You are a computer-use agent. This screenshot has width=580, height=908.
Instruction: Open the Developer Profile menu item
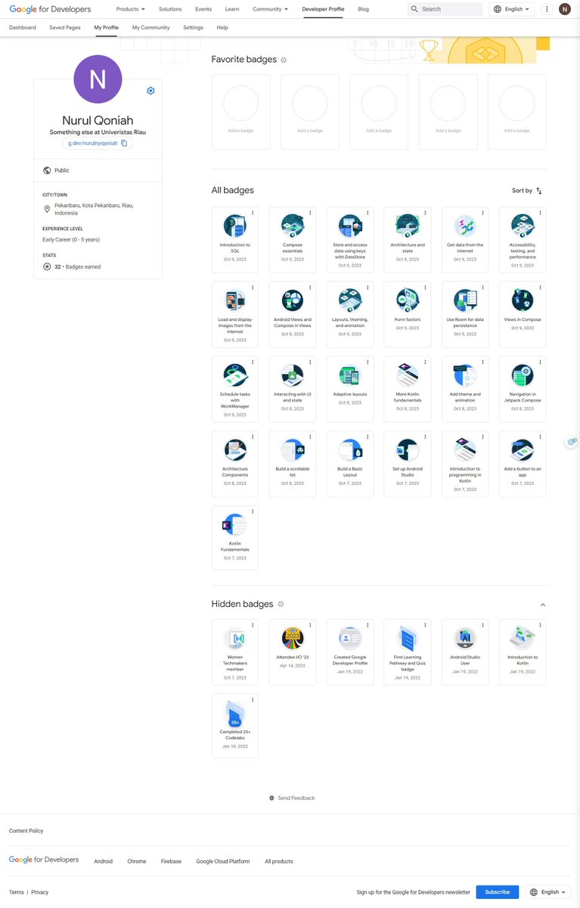click(x=323, y=9)
